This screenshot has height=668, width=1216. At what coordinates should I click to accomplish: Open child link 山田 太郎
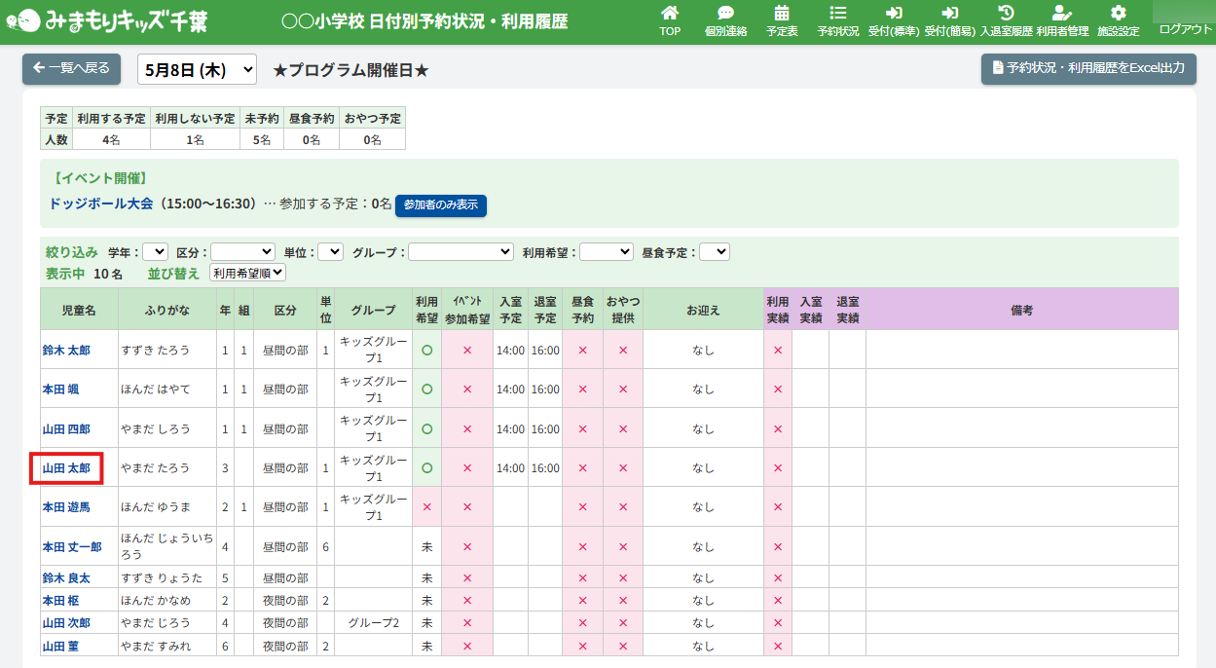point(66,468)
